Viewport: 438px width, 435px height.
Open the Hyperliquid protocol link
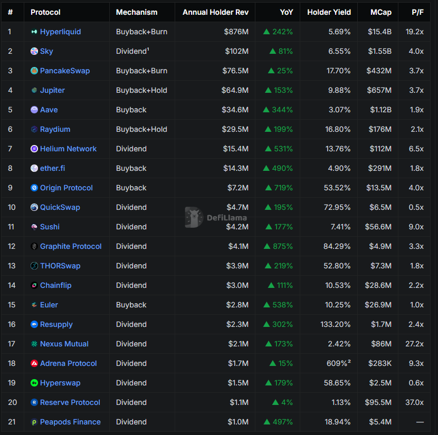click(x=61, y=32)
